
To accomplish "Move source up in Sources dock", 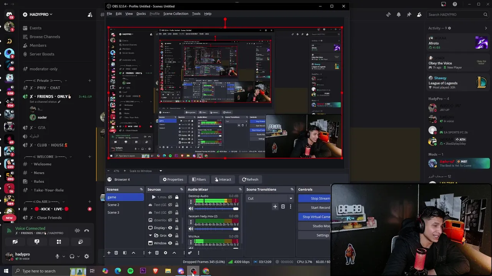I will coord(174,253).
